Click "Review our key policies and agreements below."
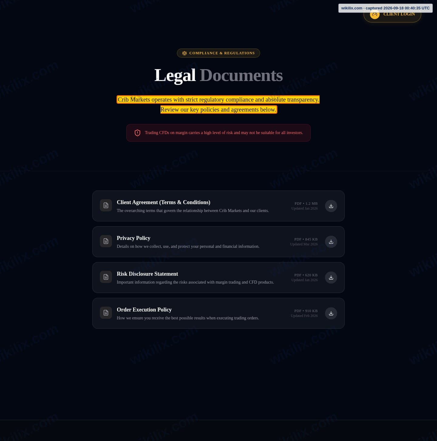Viewport: 437px width, 441px height. (x=218, y=109)
